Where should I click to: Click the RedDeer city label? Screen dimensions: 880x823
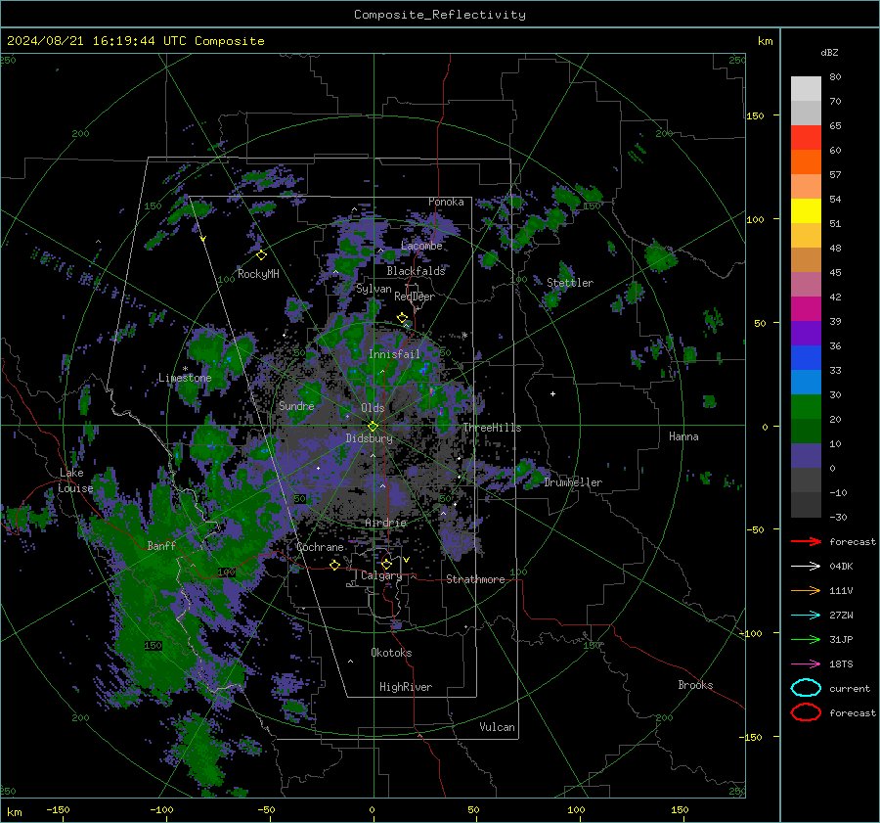click(x=415, y=297)
